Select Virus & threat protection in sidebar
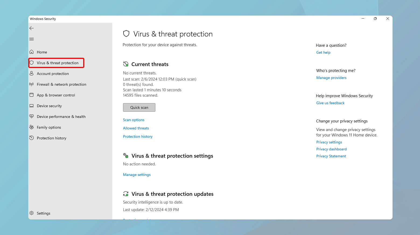 pos(57,63)
